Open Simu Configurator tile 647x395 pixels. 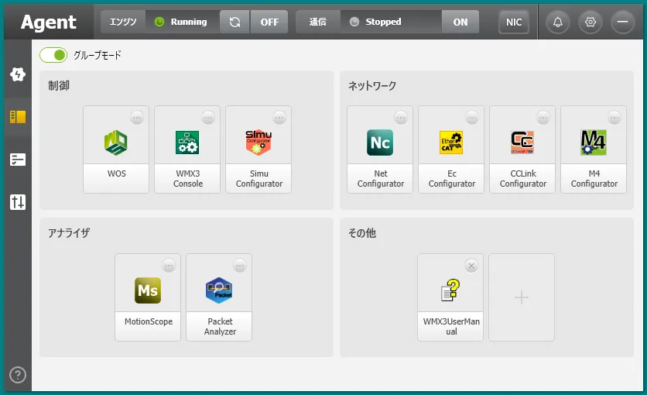pos(258,143)
